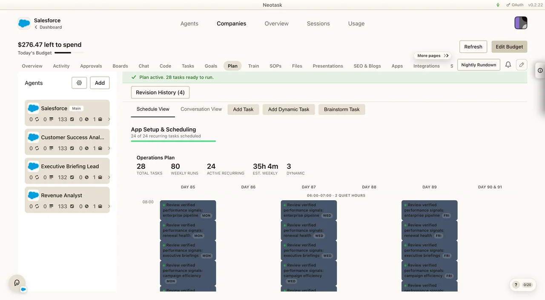
Task: Click the pencil edit icon beside the bell
Action: pos(522,65)
